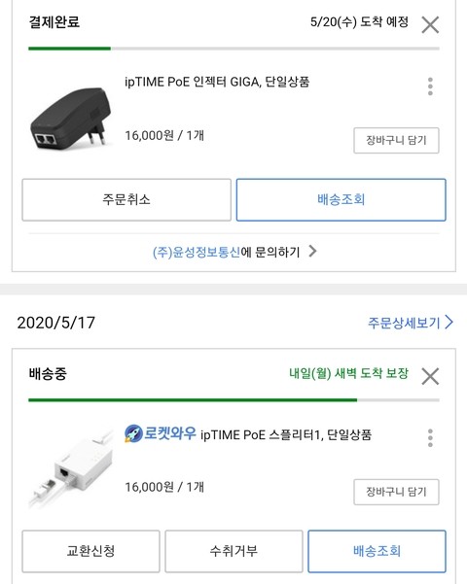
Task: Open three-dot menu for PoE 스플리터1
Action: coord(430,438)
